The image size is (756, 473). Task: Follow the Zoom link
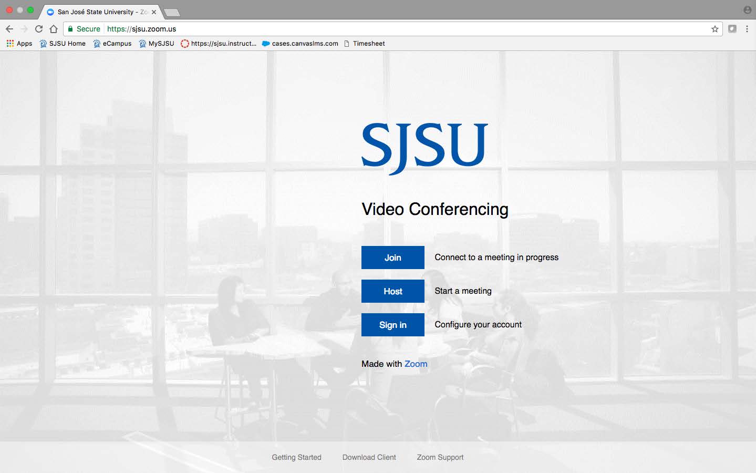point(416,364)
